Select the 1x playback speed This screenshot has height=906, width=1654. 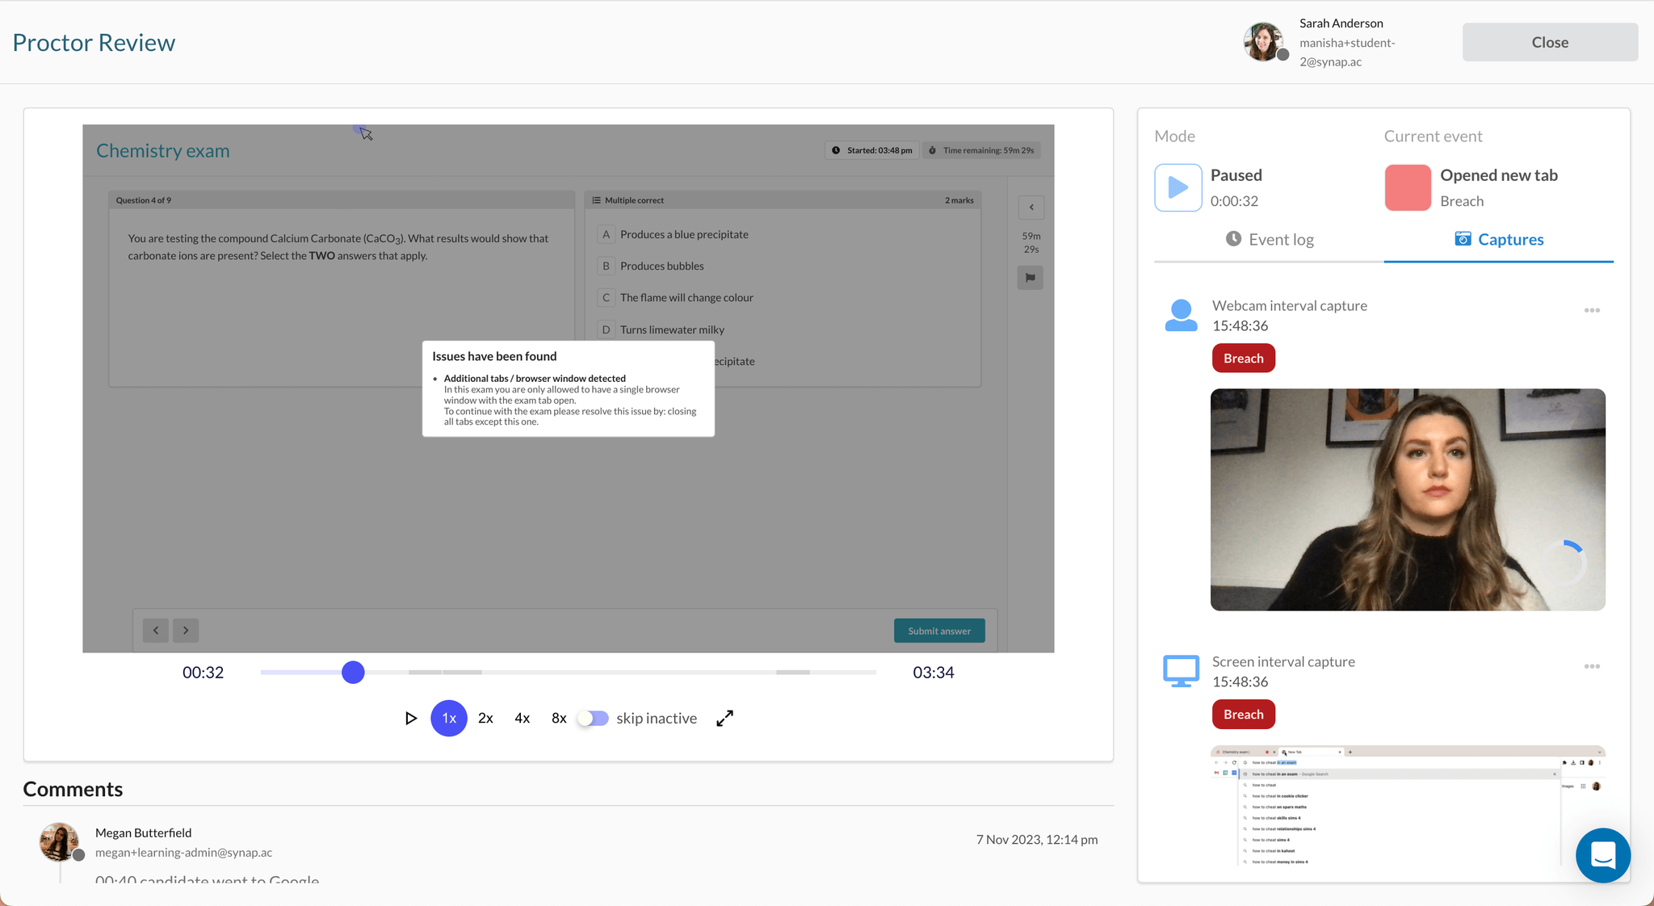click(449, 718)
